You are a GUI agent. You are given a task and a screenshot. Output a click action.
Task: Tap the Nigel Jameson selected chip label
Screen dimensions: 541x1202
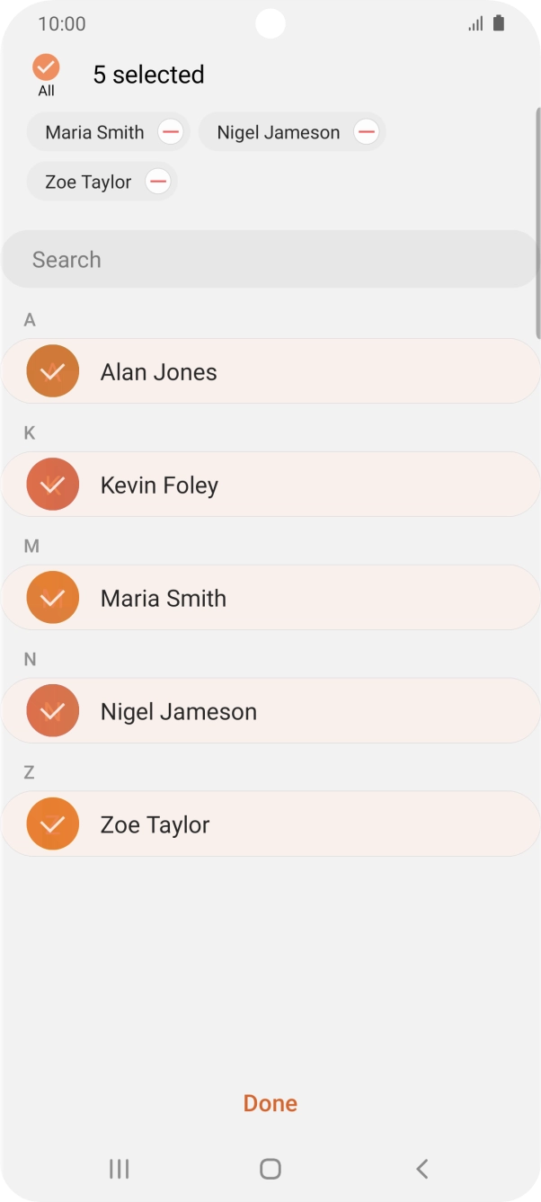point(279,132)
